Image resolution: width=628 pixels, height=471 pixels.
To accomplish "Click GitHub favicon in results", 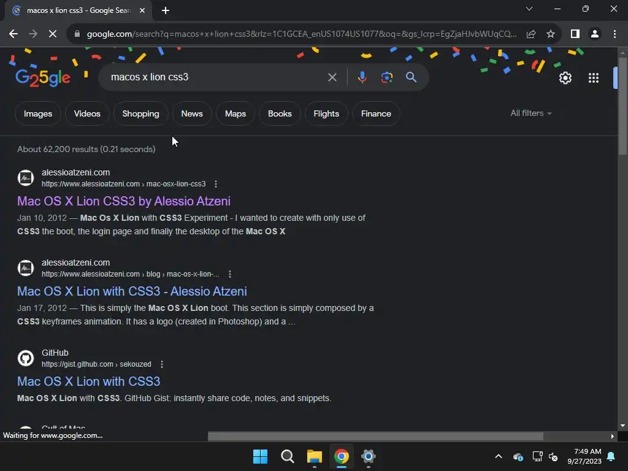I will coord(26,358).
